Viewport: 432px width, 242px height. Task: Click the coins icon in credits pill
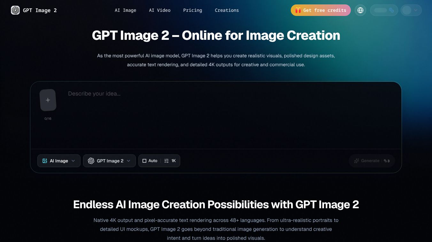391,10
